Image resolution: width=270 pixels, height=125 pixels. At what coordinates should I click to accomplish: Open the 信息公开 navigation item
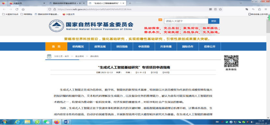pos(210,47)
